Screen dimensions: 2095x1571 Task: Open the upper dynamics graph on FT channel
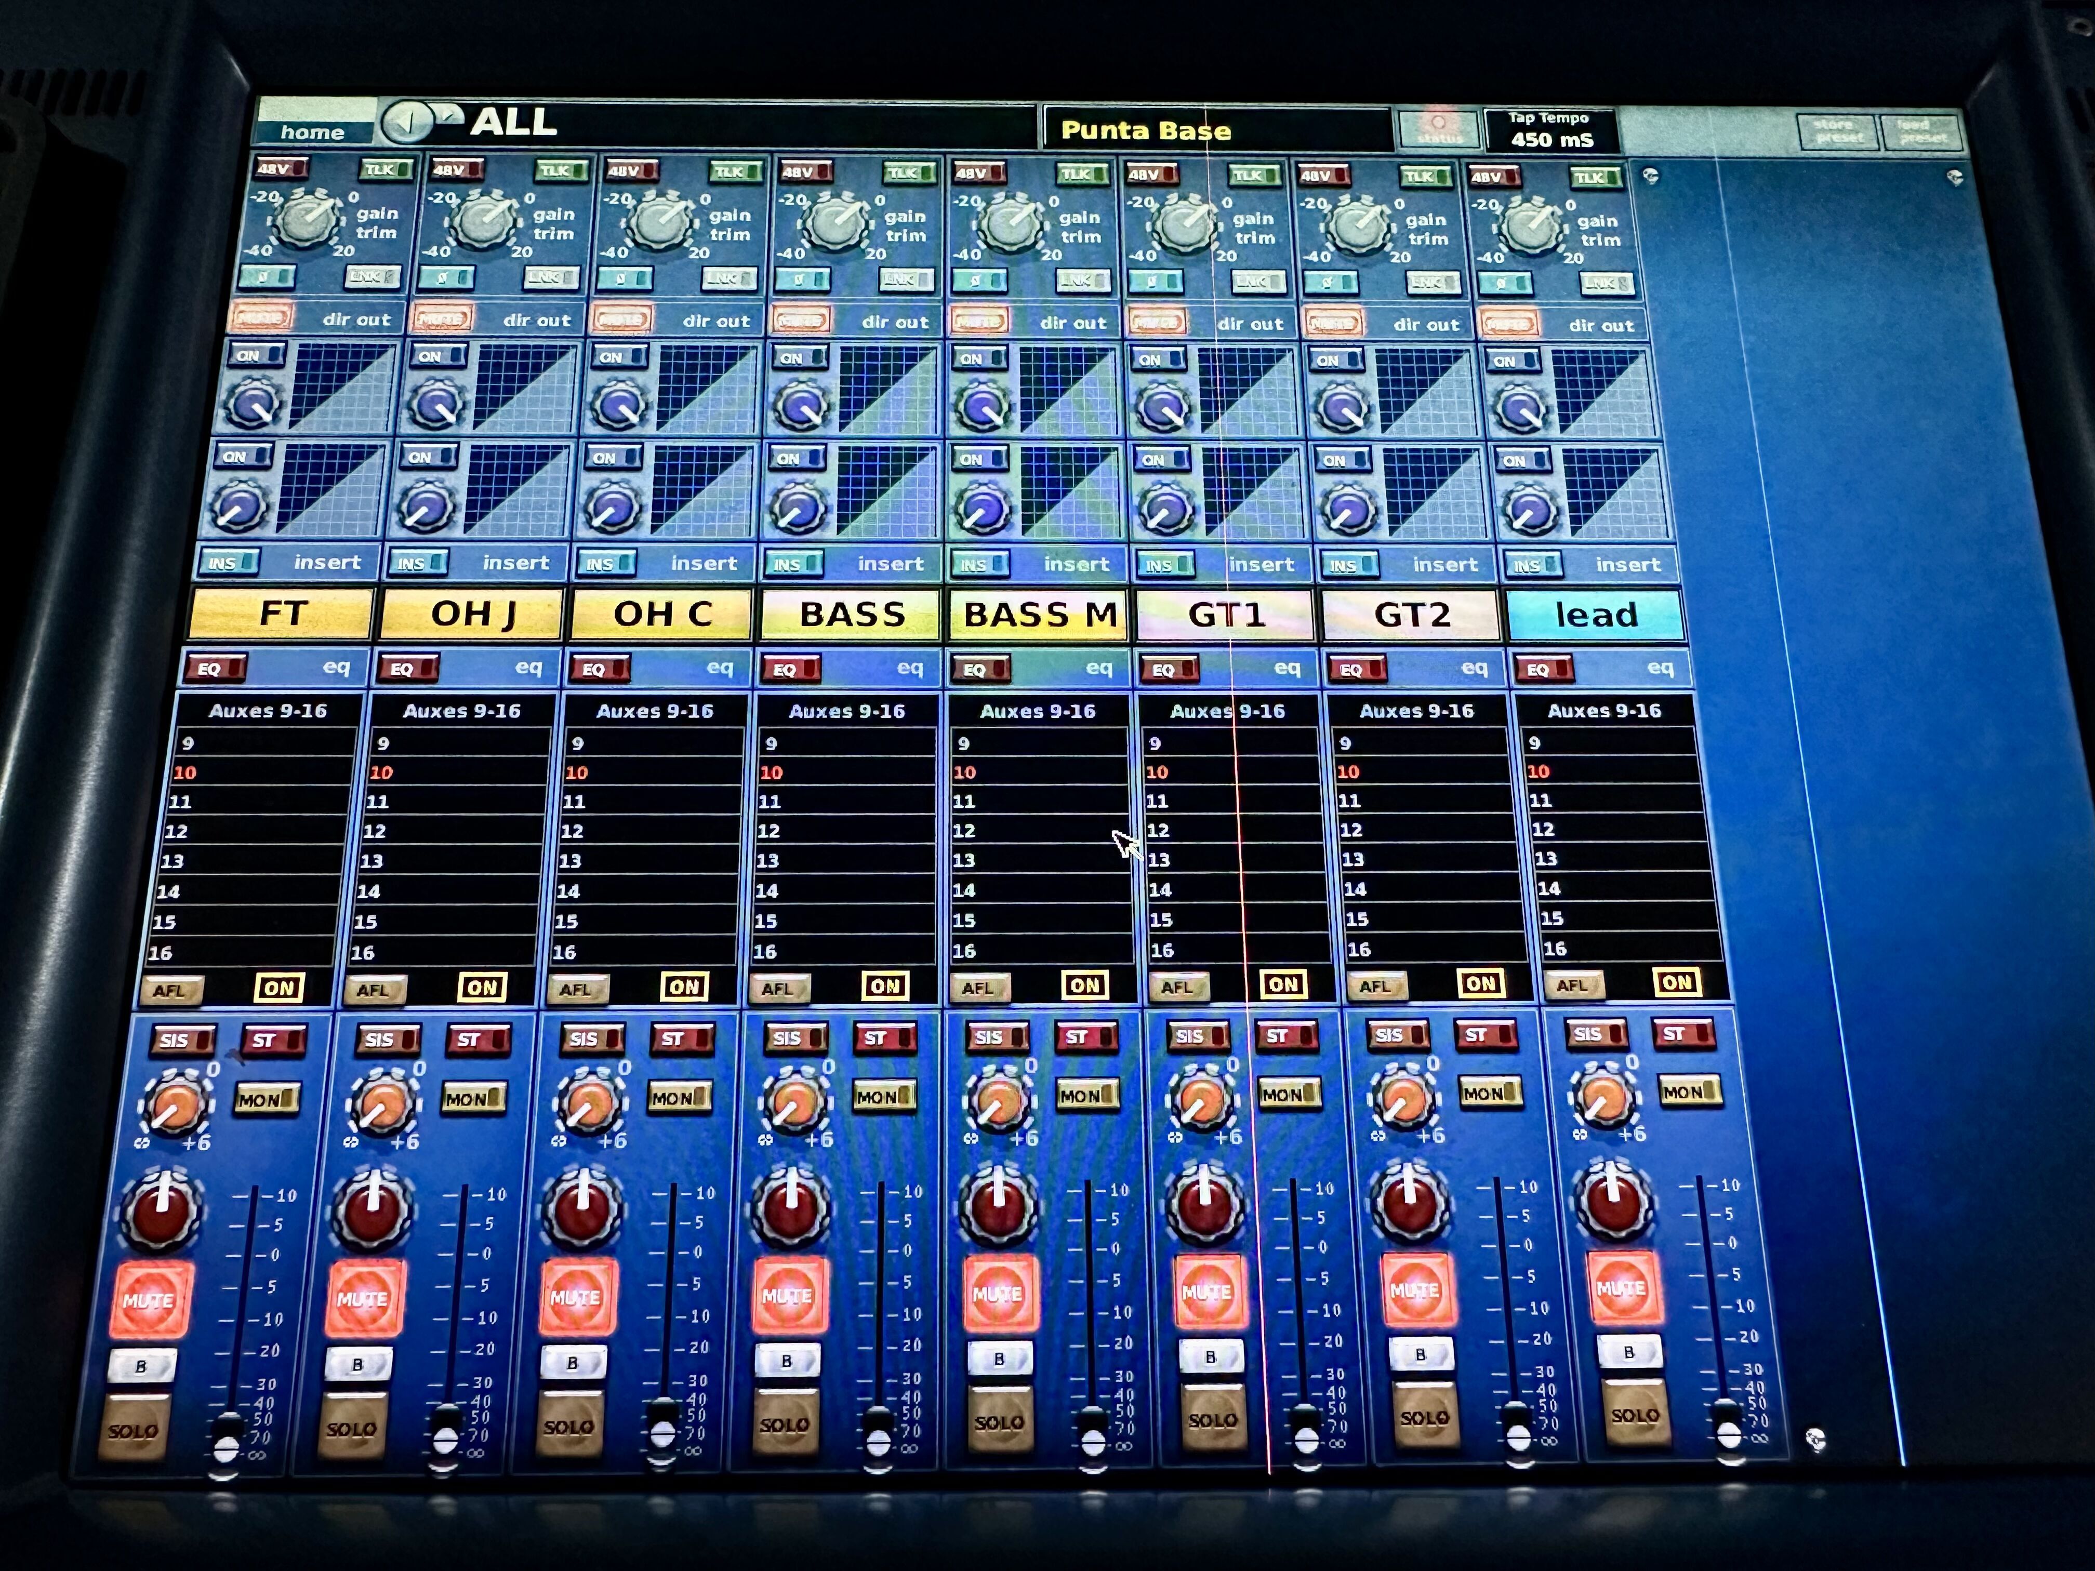point(341,387)
